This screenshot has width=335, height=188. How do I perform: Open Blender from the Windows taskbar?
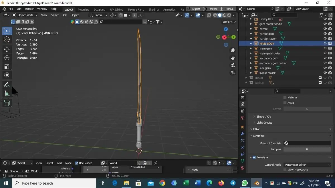tap(256, 183)
